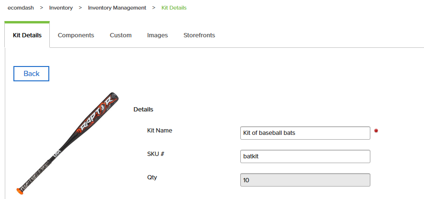The height and width of the screenshot is (199, 424).
Task: Click the greyed-out Qty field
Action: coord(305,180)
